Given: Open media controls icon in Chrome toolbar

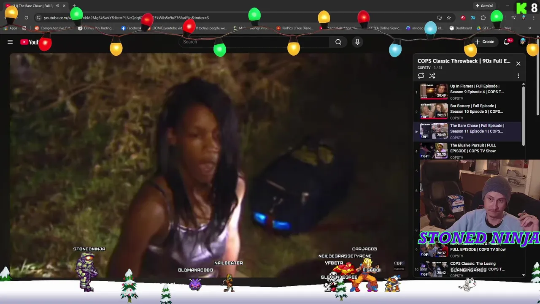Looking at the screenshot, I should coord(513,18).
